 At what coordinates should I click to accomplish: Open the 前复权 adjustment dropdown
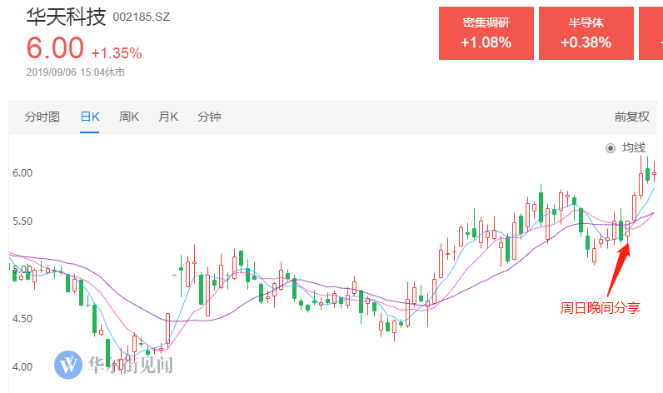pyautogui.click(x=631, y=117)
